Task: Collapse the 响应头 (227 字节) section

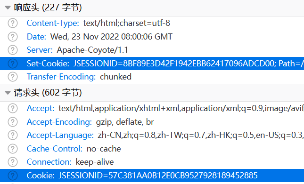Action: coord(8,8)
